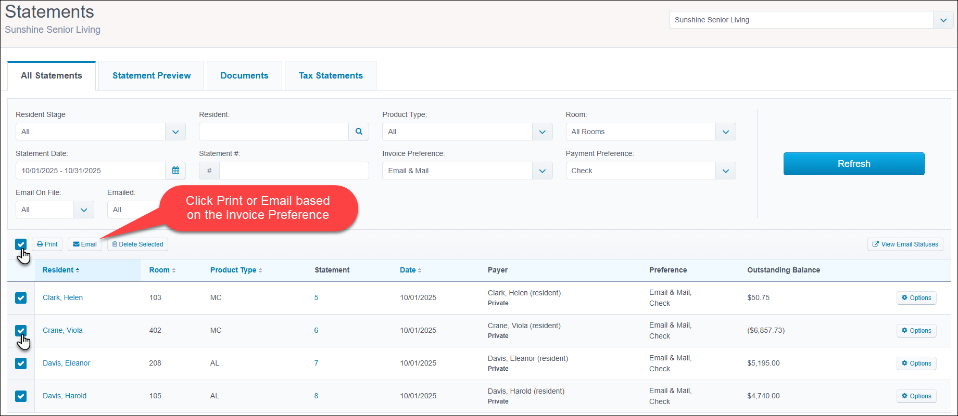Toggle the select-all statements checkbox
The image size is (958, 416).
[x=21, y=244]
